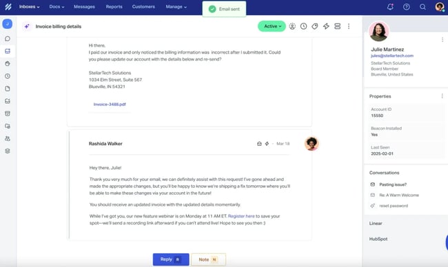
Task: Click the blue J inbox avatar in sidebar
Action: pyautogui.click(x=8, y=23)
